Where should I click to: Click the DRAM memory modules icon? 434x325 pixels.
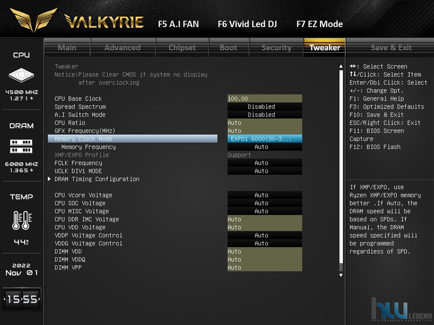pyautogui.click(x=21, y=147)
